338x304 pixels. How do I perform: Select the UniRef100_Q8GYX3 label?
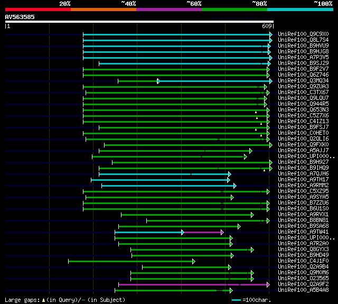pos(303,250)
